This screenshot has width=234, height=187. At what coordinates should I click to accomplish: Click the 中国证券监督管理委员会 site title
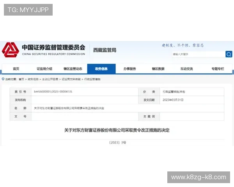[53, 48]
